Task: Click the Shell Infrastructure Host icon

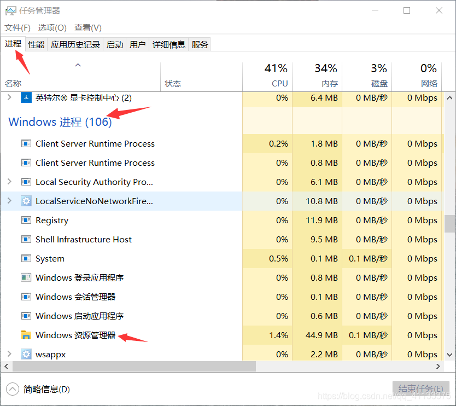Action: click(26, 239)
